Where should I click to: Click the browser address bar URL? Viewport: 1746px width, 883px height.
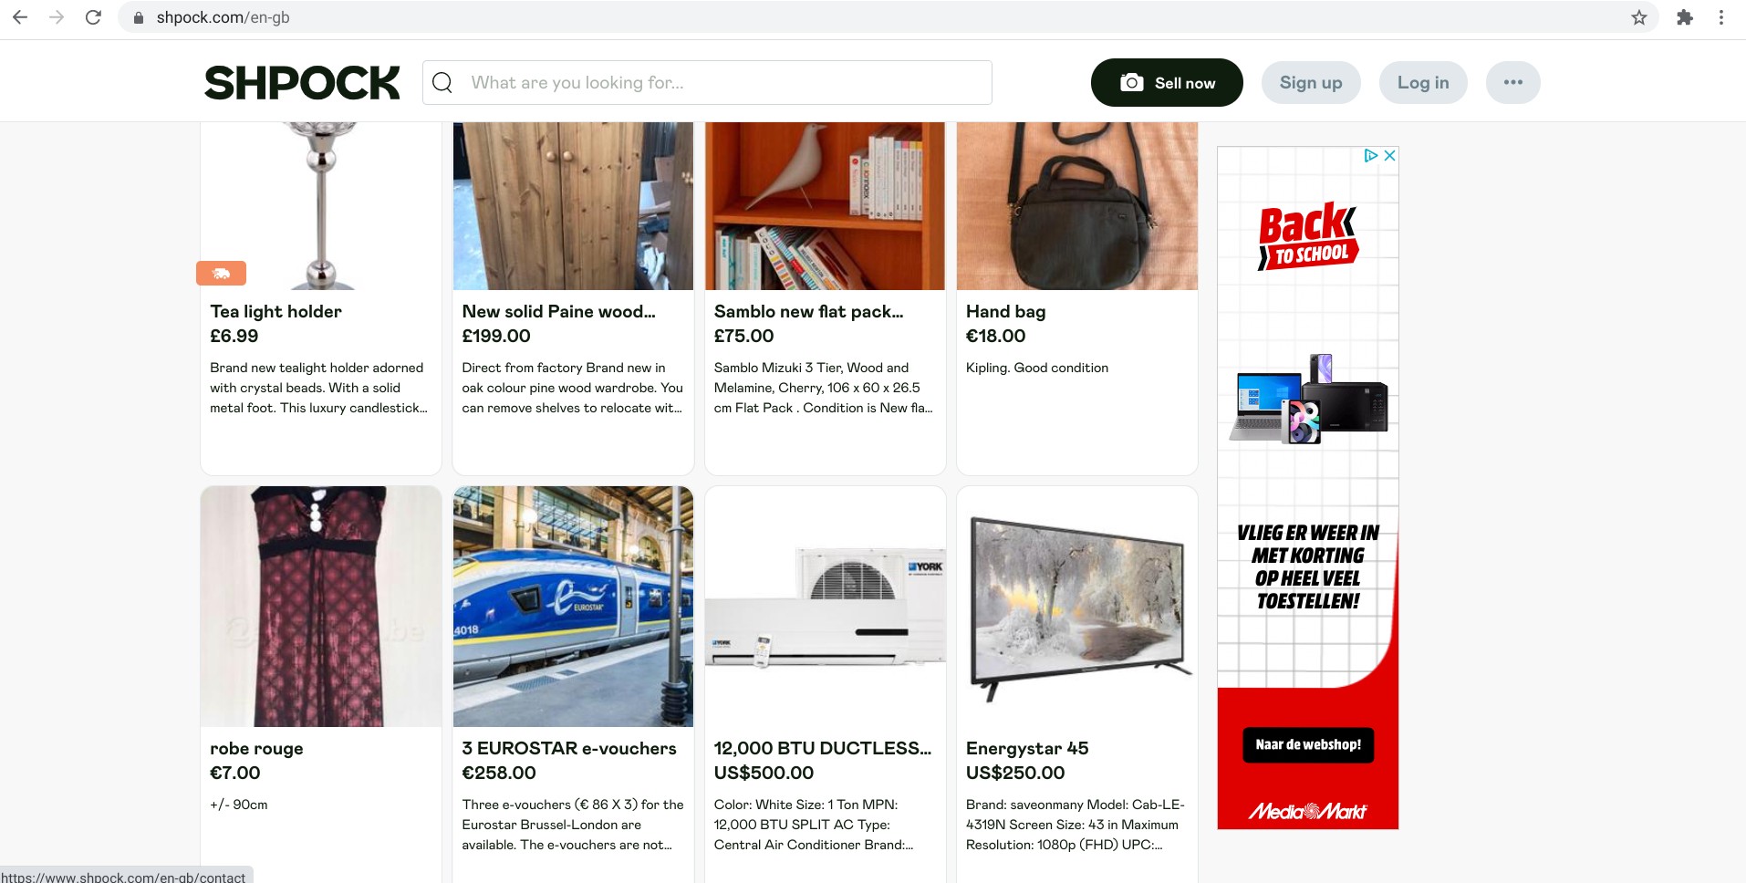[223, 17]
